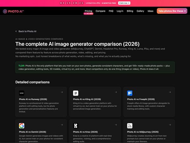
Task: Click the Krea card description text
Action: coord(92,139)
